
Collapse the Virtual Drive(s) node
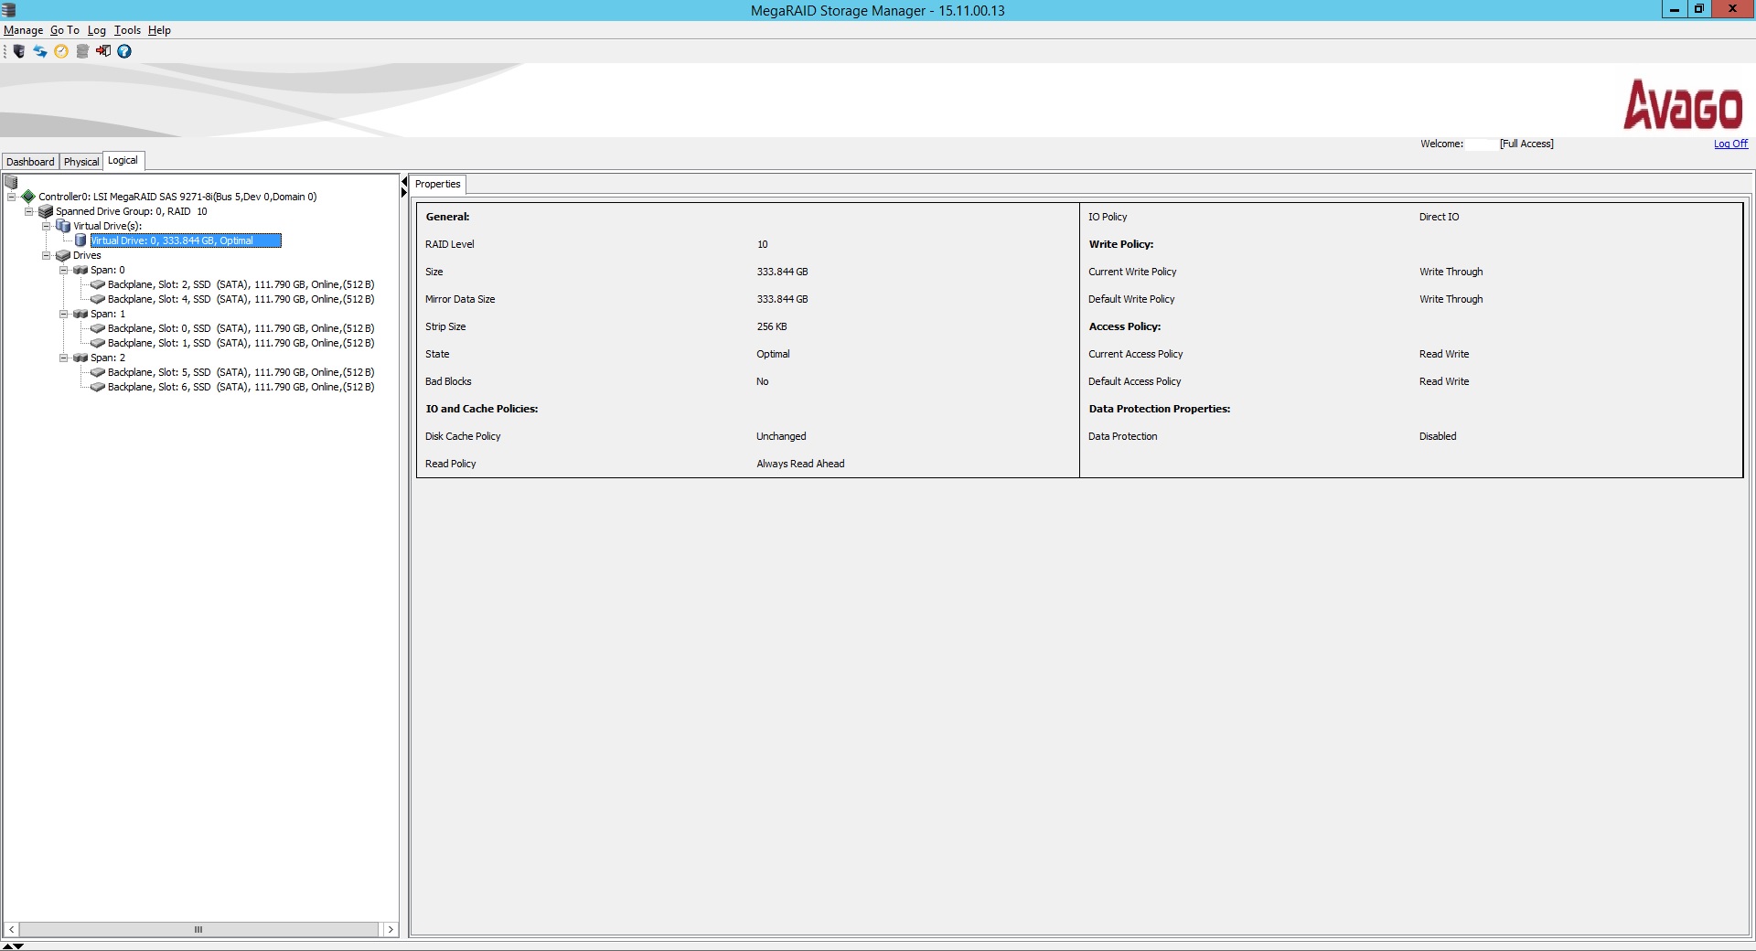point(46,226)
